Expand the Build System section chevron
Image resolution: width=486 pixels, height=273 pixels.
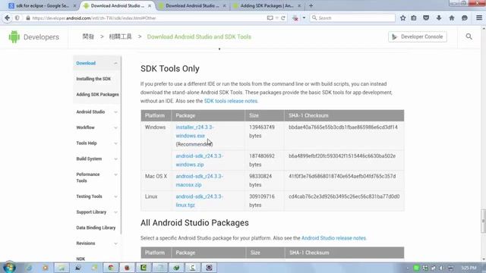pyautogui.click(x=115, y=158)
